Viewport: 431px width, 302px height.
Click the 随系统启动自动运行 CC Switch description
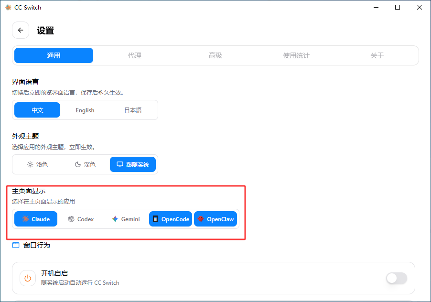[80, 283]
